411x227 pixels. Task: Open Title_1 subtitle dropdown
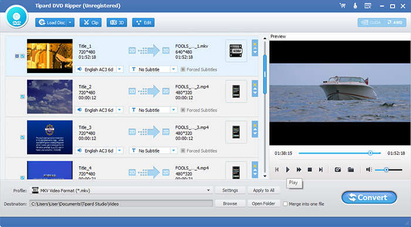pyautogui.click(x=174, y=70)
